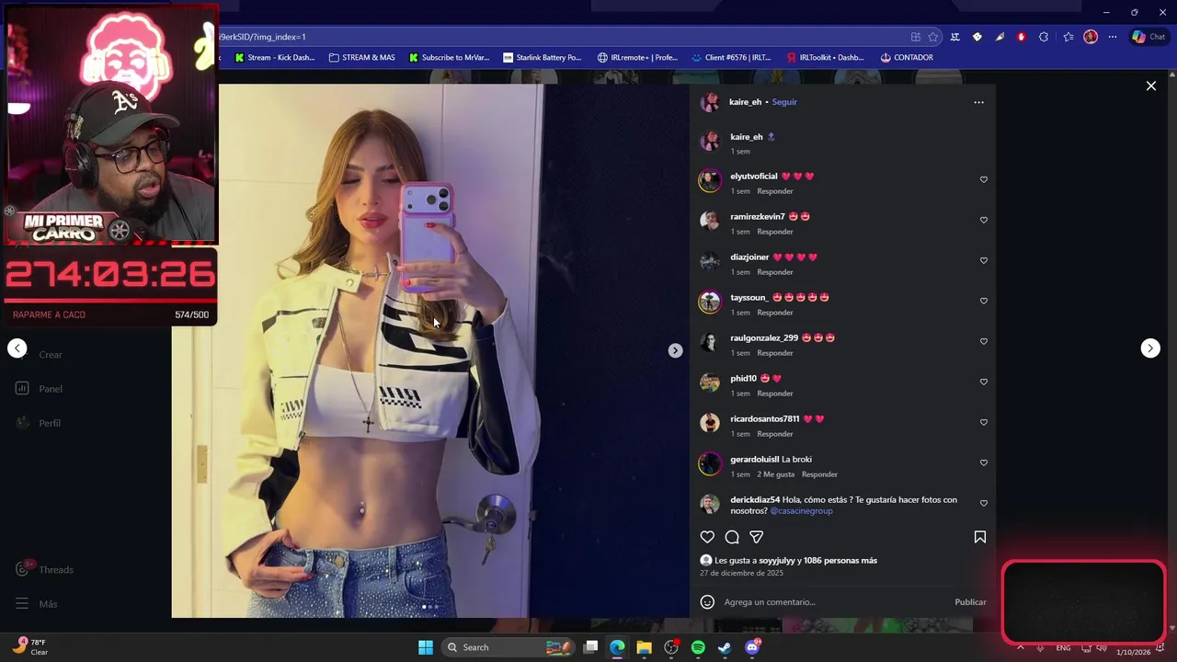Image resolution: width=1177 pixels, height=662 pixels.
Task: Open the @casacinegroup mention link
Action: tap(801, 510)
